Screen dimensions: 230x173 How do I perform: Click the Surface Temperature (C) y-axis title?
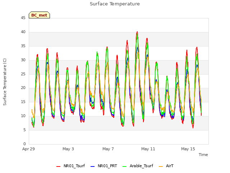tap(5, 82)
